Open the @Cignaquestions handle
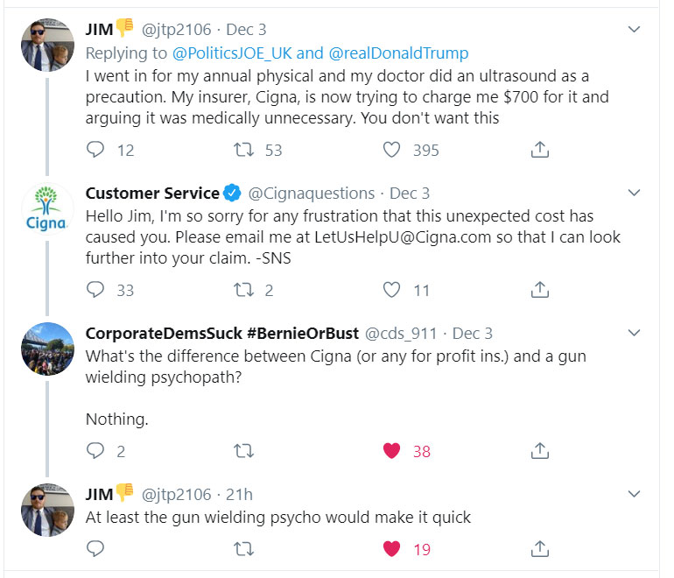This screenshot has height=578, width=674. tap(312, 194)
